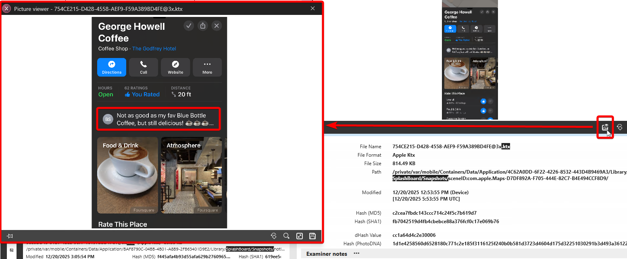The width and height of the screenshot is (627, 259).
Task: Click the file-type icon in the results list row
Action: click(11, 250)
